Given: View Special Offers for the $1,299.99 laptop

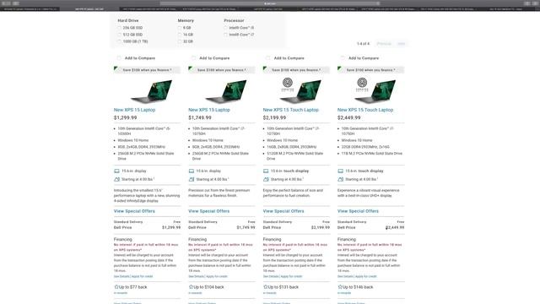Looking at the screenshot, I should coord(134,211).
